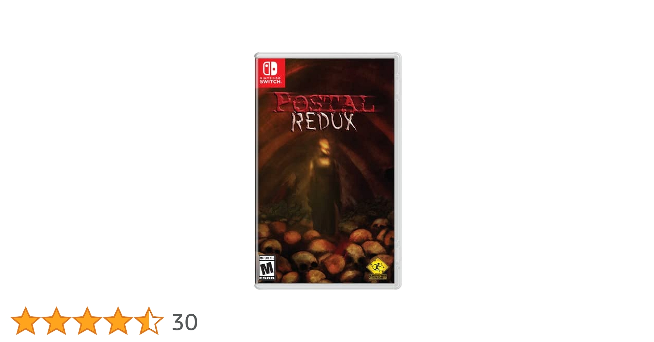Open the Postal Redux game case image
Screen dimensions: 654x342
click(327, 171)
